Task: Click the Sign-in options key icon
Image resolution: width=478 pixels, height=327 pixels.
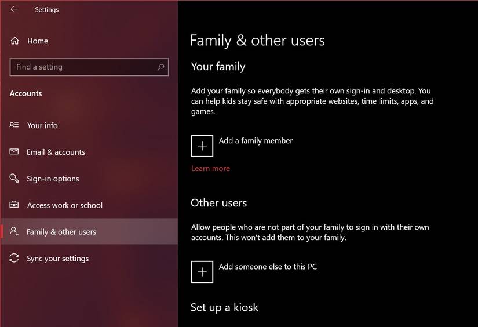Action: tap(14, 179)
